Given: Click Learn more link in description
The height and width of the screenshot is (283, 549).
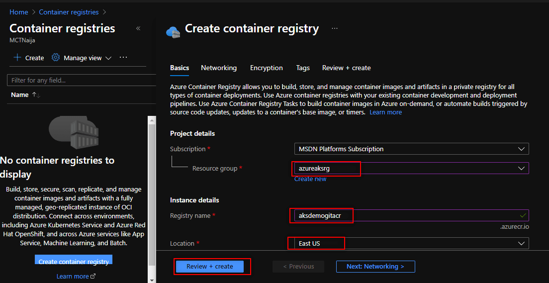Looking at the screenshot, I should [x=385, y=112].
